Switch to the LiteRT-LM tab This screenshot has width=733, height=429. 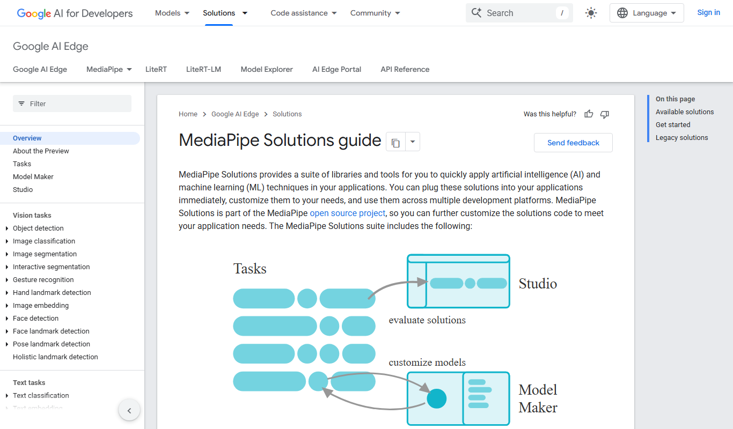[x=203, y=69]
